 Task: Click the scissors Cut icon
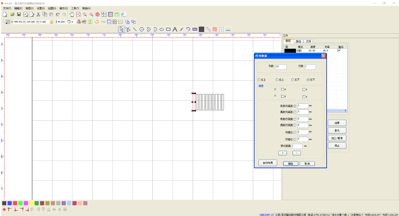click(38, 14)
